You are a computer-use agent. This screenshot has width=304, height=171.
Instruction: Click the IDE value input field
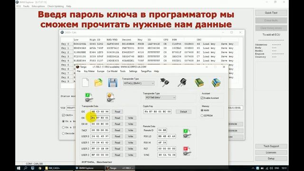tap(100, 112)
